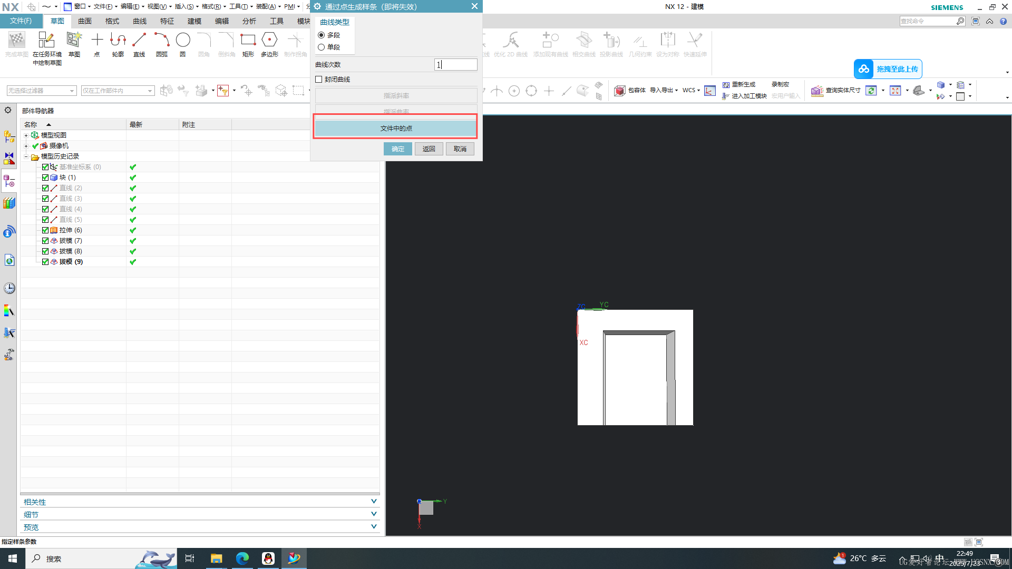Enable the closed curve (封闭曲线) checkbox

click(x=319, y=80)
